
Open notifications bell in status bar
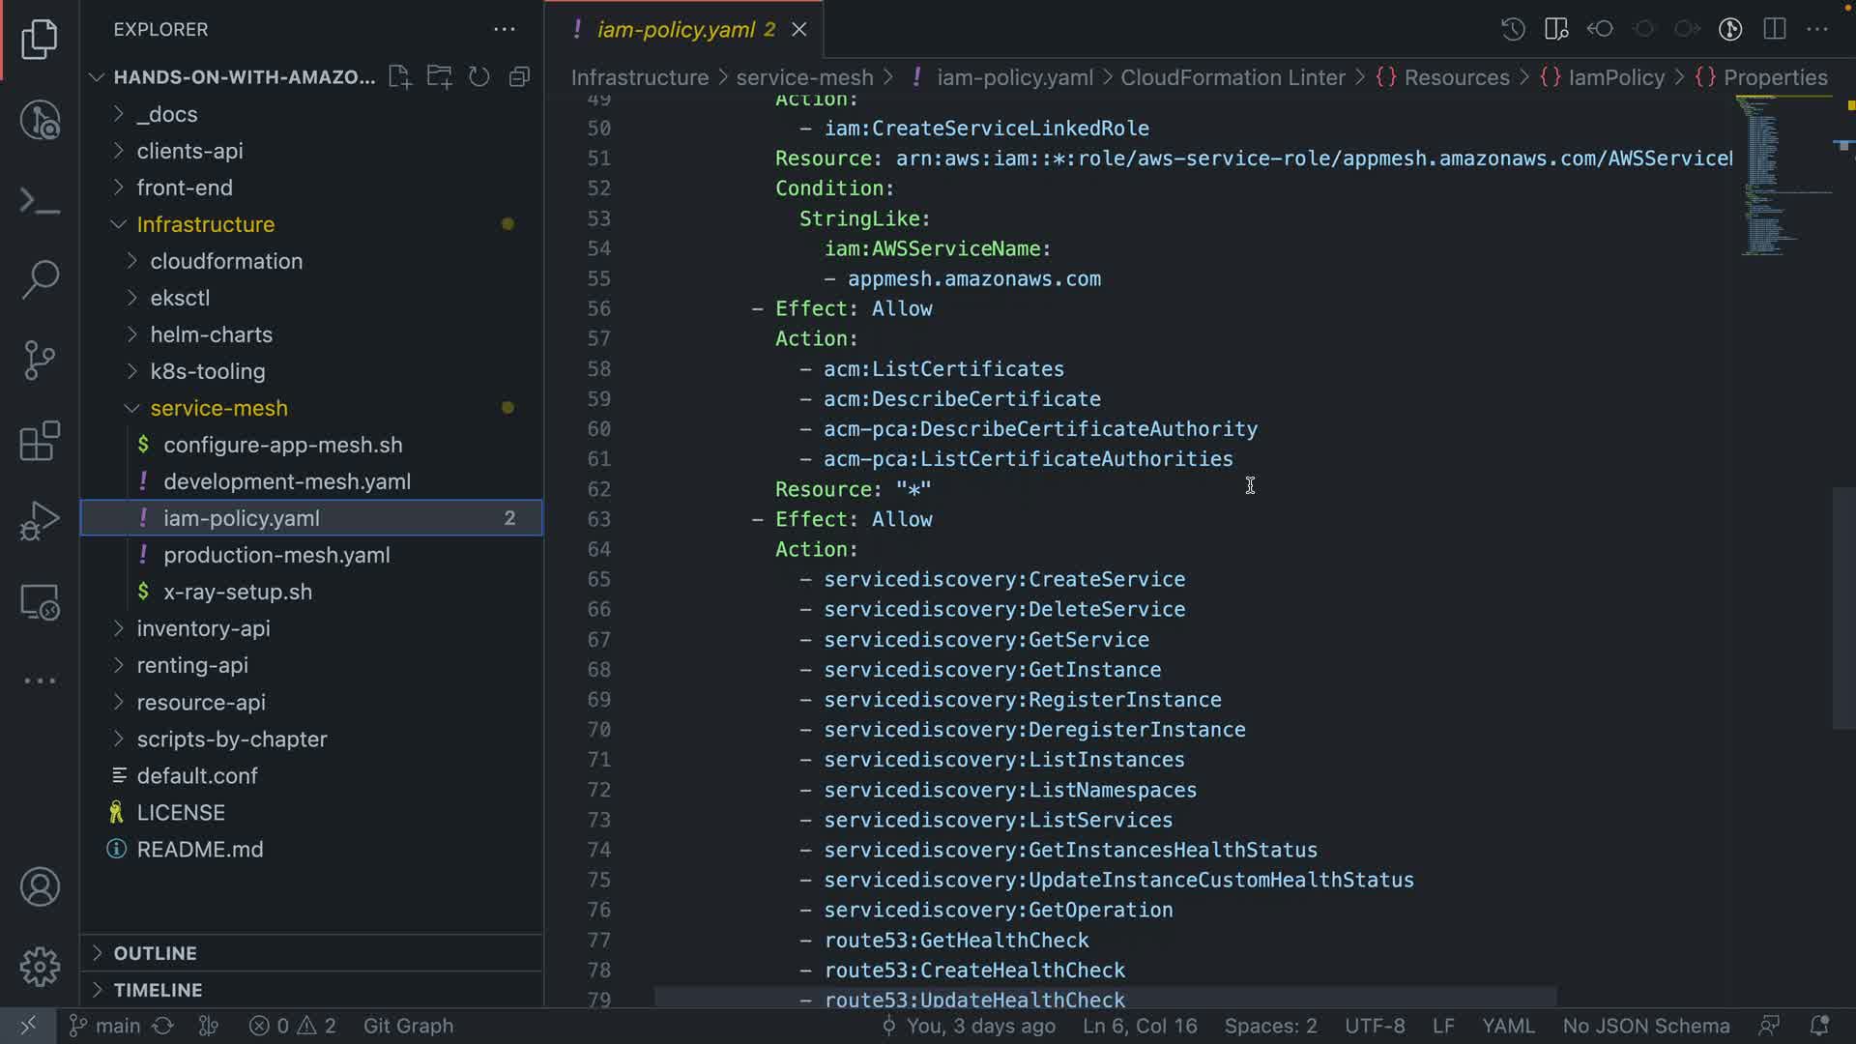click(x=1818, y=1026)
